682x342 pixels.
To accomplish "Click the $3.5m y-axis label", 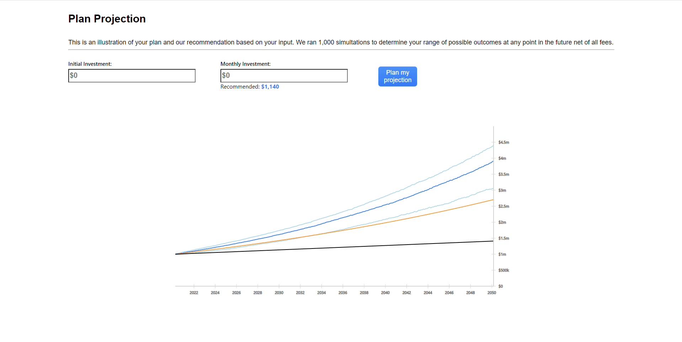I will (x=503, y=174).
